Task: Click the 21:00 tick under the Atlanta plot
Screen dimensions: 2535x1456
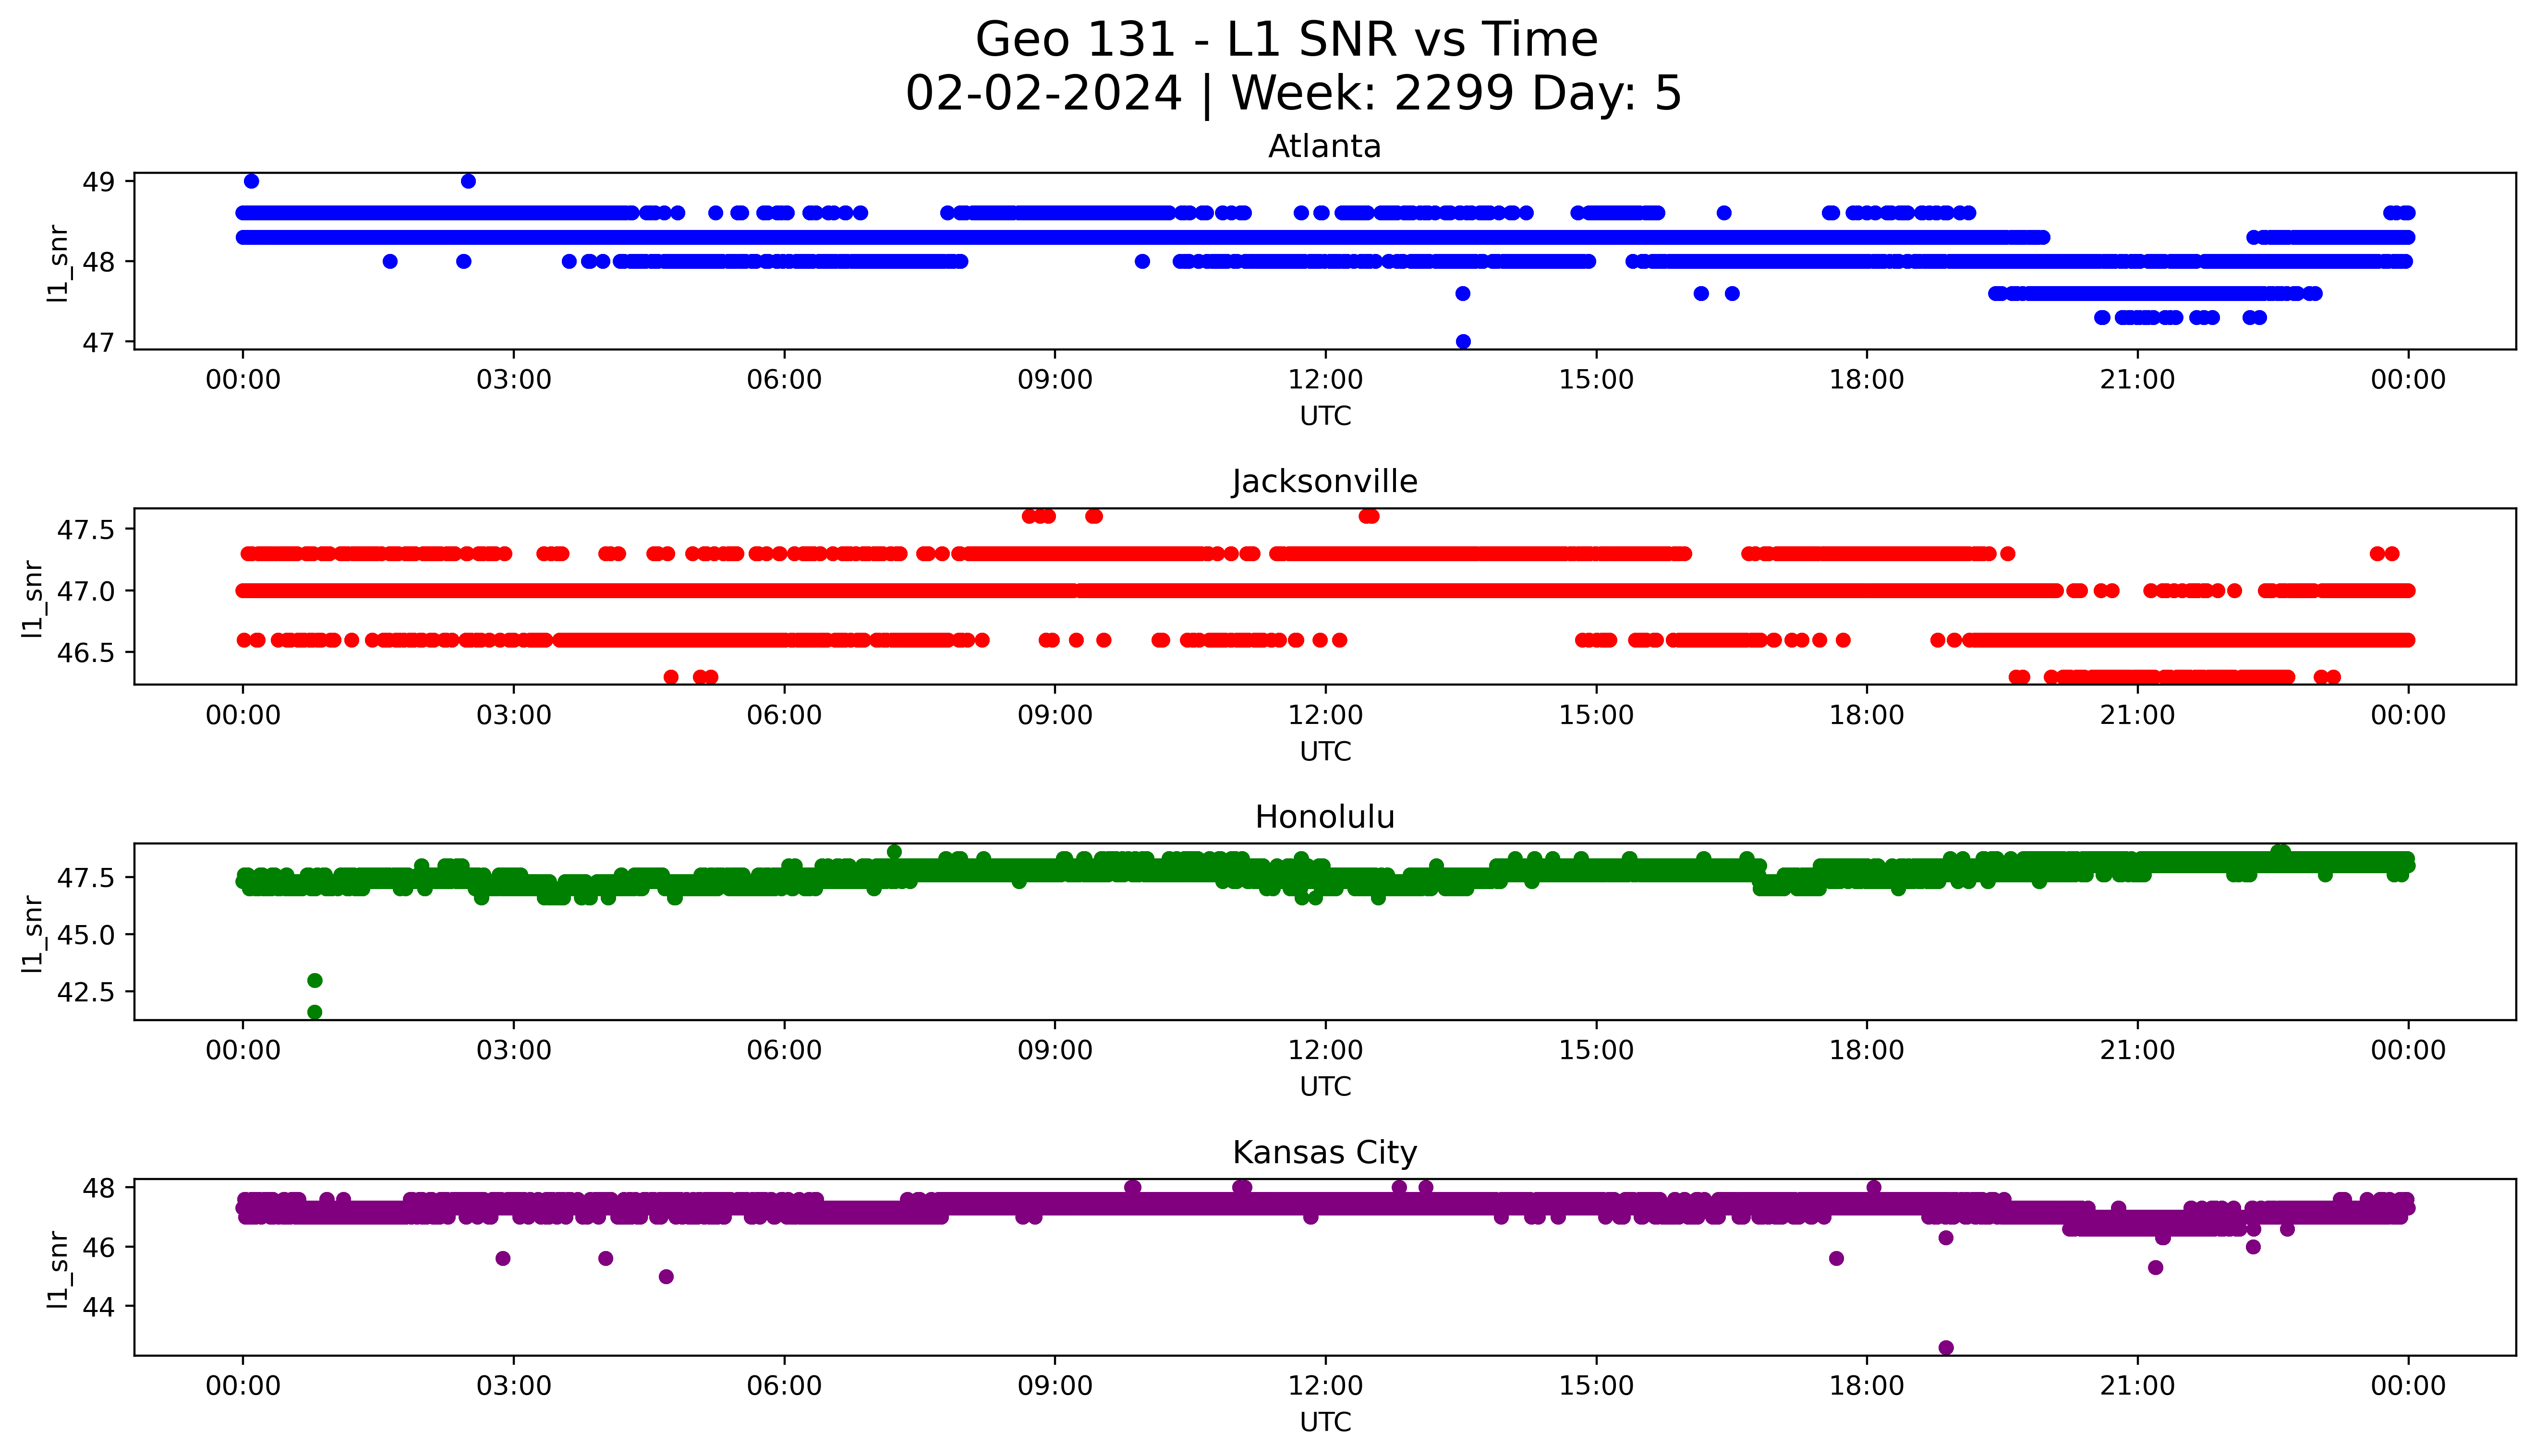Action: 2138,380
